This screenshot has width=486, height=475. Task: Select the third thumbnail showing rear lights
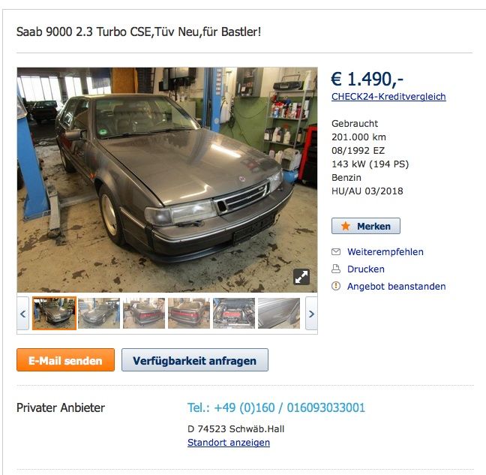(x=144, y=313)
